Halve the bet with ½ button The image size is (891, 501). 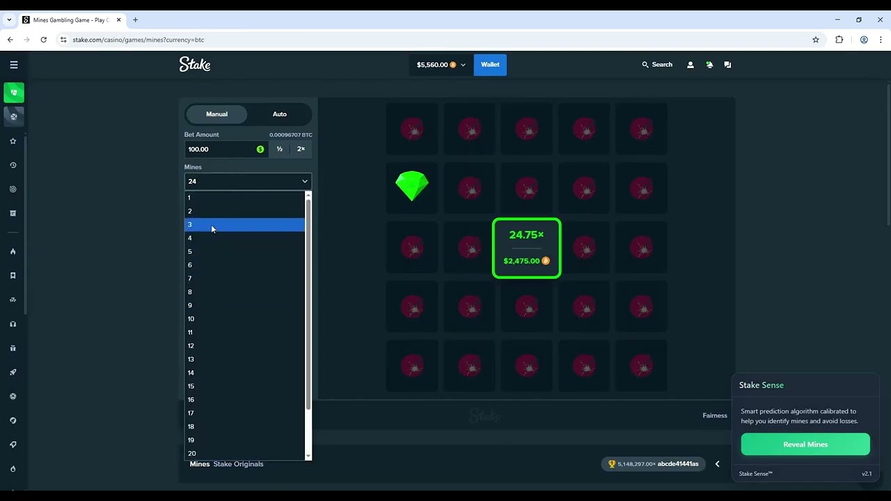tap(279, 149)
